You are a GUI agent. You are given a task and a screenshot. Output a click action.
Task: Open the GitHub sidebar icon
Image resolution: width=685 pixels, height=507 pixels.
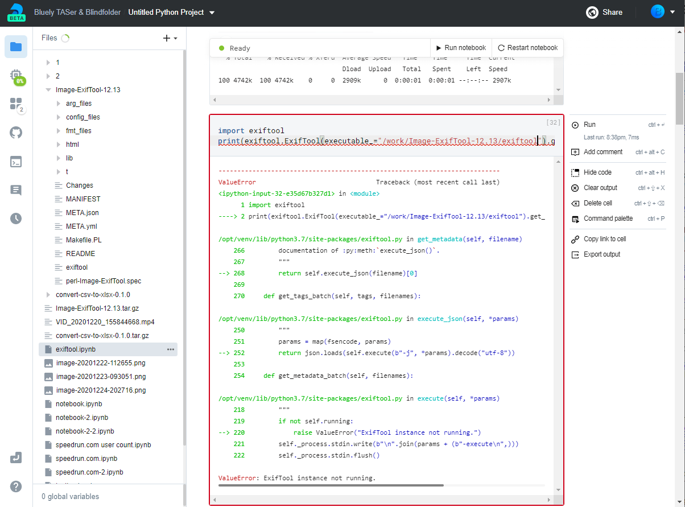click(16, 133)
